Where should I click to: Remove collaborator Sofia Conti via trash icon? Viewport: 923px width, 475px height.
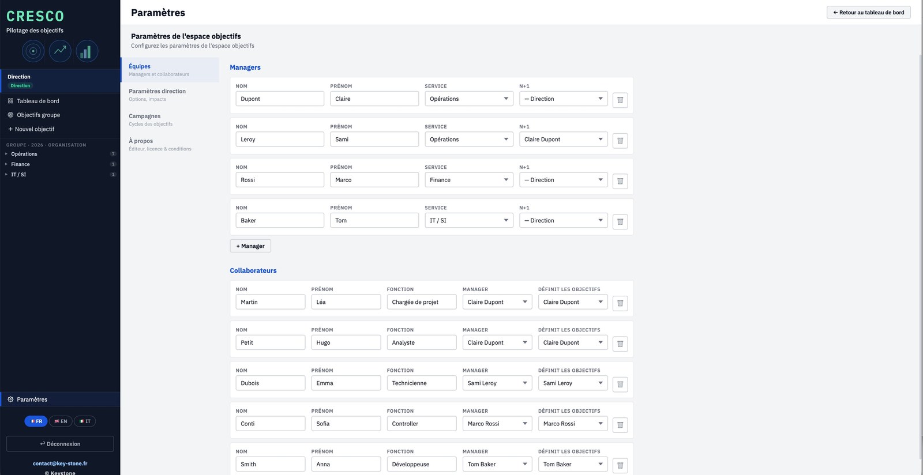(x=620, y=425)
